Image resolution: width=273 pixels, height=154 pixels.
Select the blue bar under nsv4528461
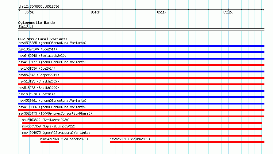point(141,104)
